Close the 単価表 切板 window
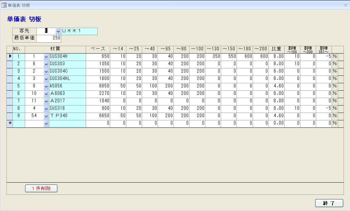The width and height of the screenshot is (350, 211). tap(345, 5)
